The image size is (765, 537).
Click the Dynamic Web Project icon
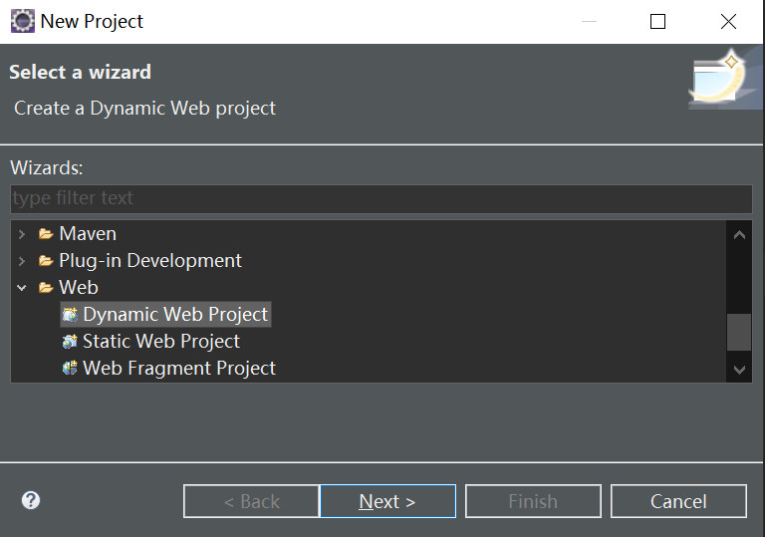pos(69,315)
